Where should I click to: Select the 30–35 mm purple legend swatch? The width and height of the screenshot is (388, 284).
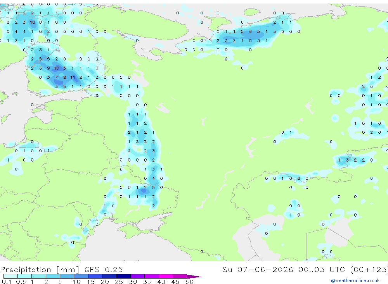click(x=138, y=276)
